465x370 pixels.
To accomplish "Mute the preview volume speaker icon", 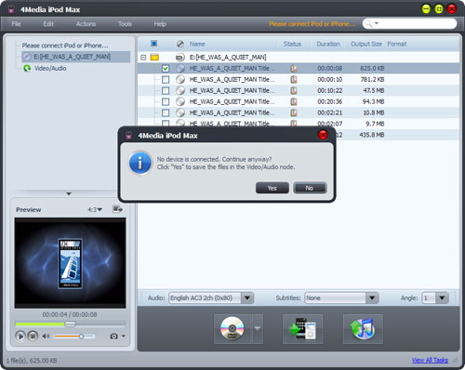I will point(46,337).
